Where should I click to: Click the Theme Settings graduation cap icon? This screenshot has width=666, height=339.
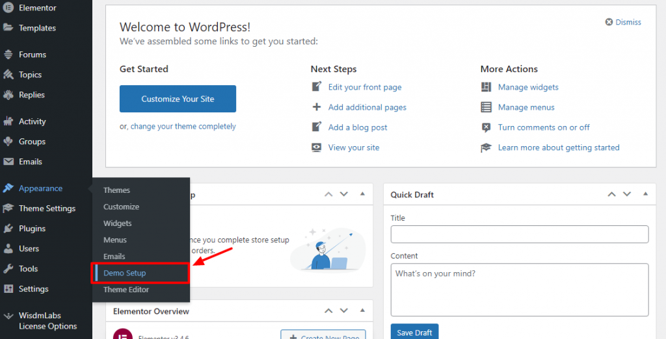pos(8,208)
